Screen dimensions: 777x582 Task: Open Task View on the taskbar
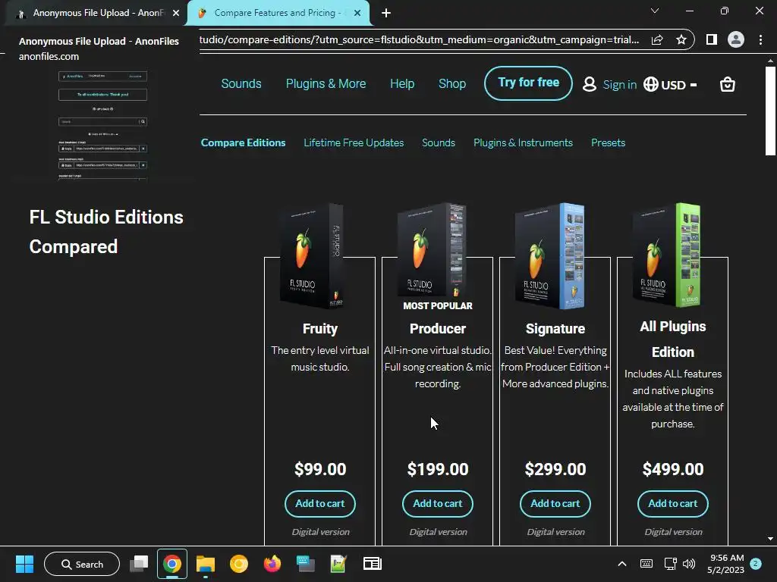coord(139,564)
